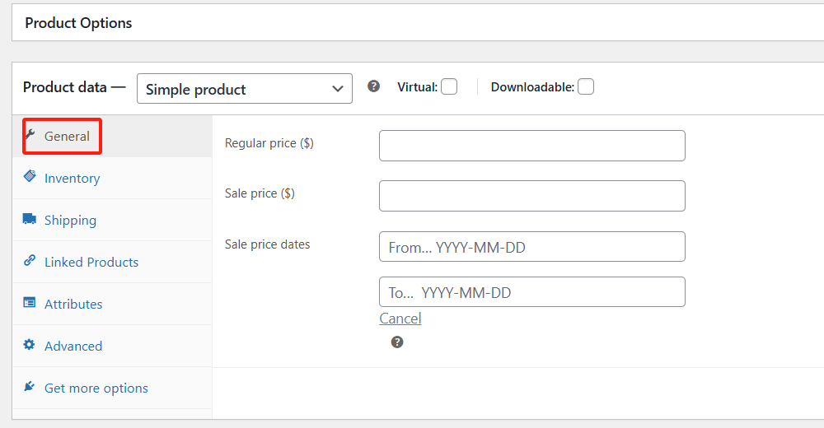The image size is (824, 428).
Task: Click the Regular price ($) label
Action: click(269, 143)
